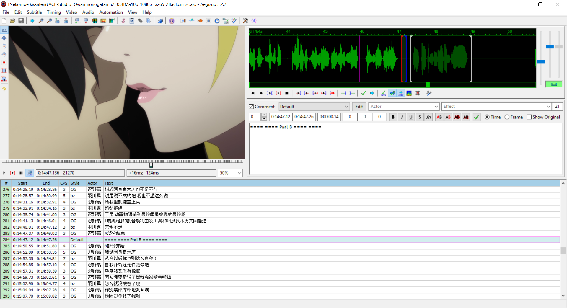567x308 pixels.
Task: Play video with triangle play button
Action: pyautogui.click(x=4, y=173)
